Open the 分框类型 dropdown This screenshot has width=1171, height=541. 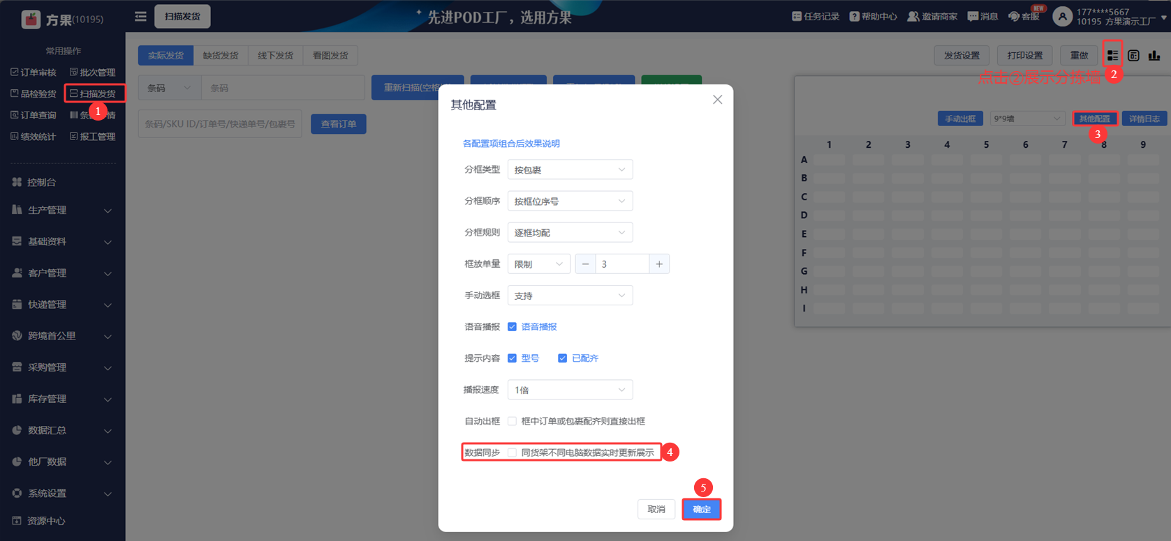coord(570,169)
